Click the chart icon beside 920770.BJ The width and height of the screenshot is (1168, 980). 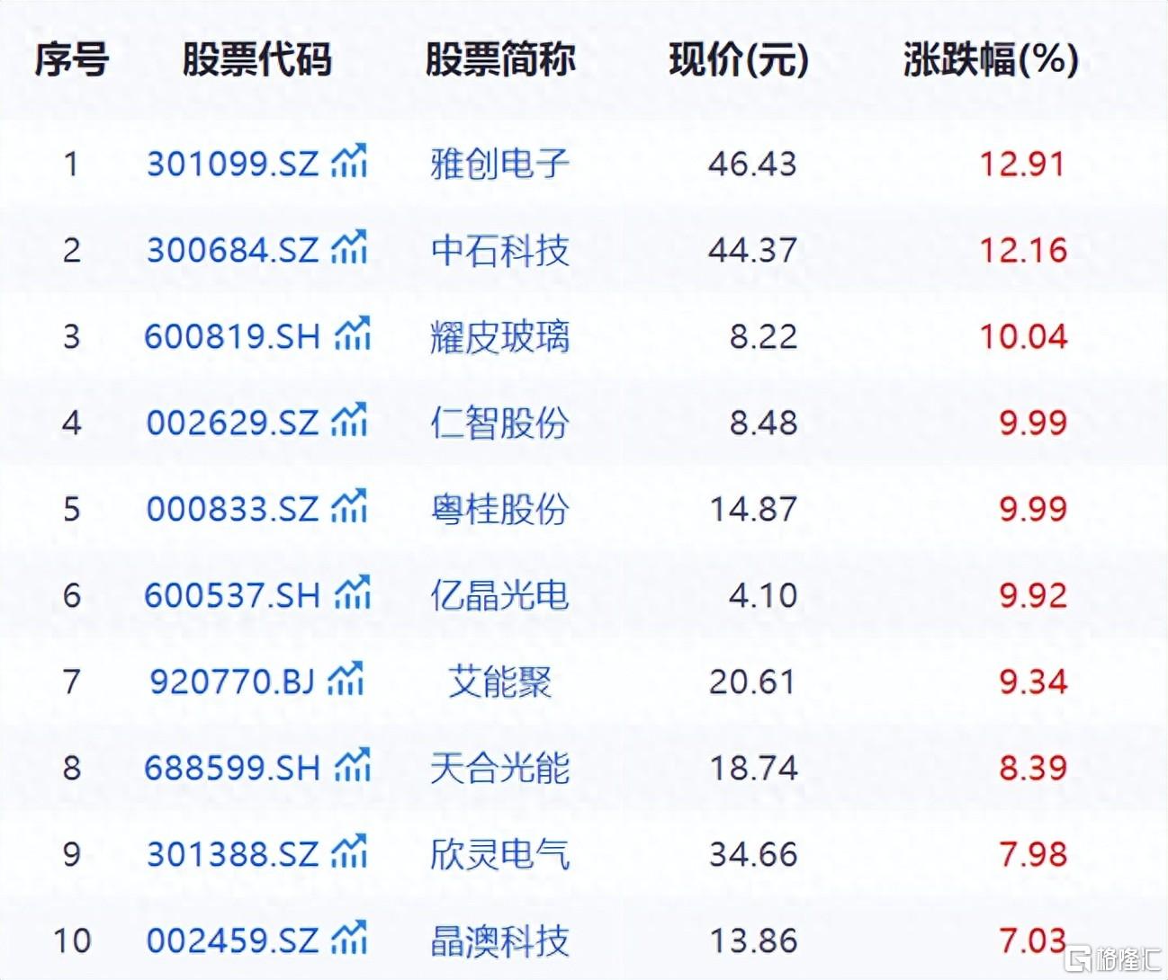point(346,680)
